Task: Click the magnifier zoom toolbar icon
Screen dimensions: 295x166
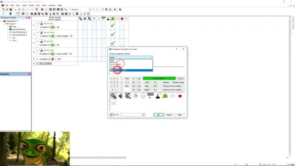Action: click(3, 13)
